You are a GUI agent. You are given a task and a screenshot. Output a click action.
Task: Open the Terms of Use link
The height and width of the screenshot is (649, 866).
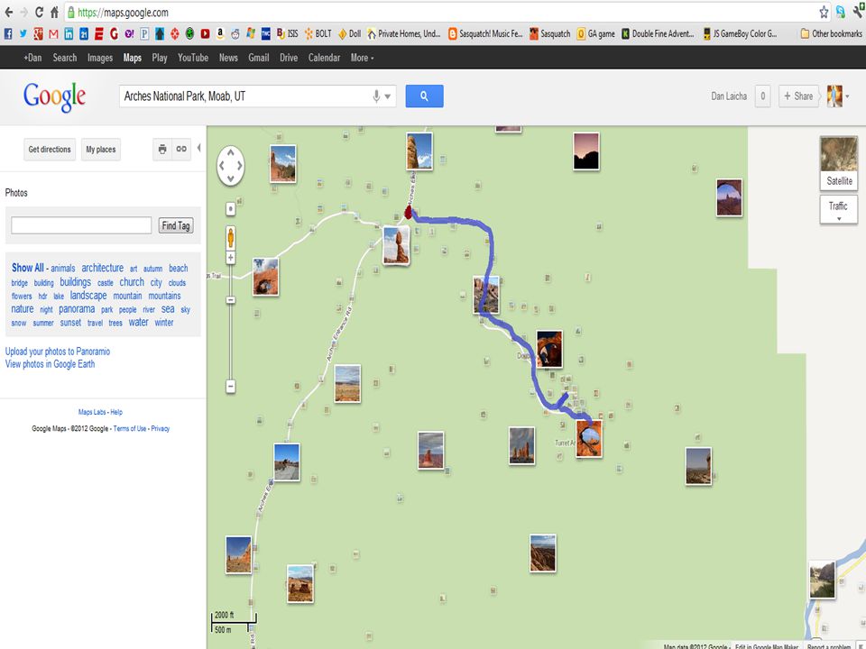click(x=130, y=428)
